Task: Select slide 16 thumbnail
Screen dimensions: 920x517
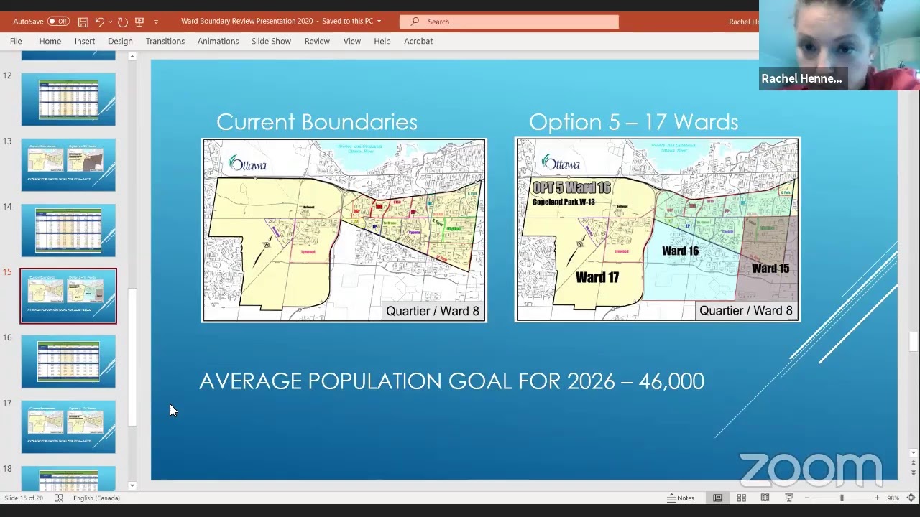Action: click(68, 362)
